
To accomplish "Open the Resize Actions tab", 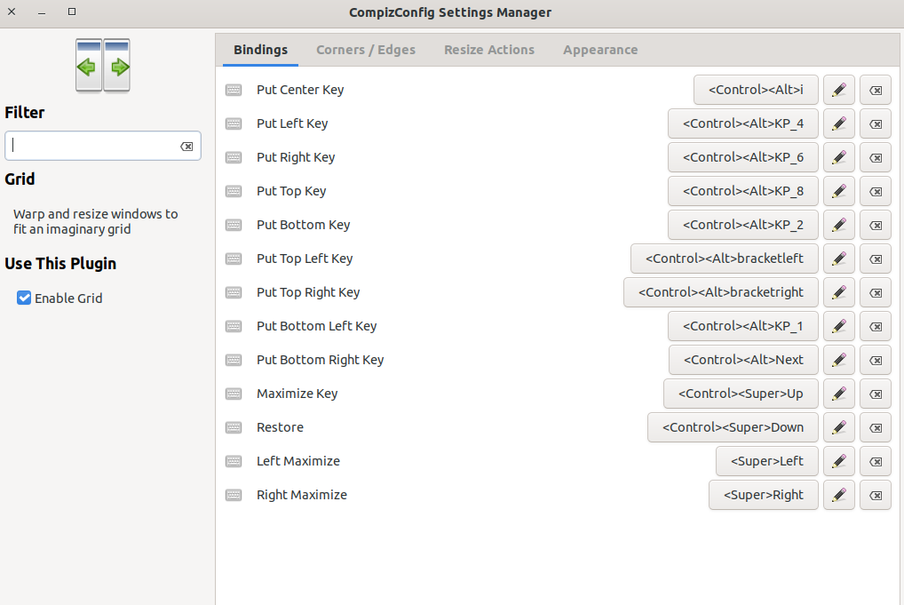I will [x=489, y=50].
